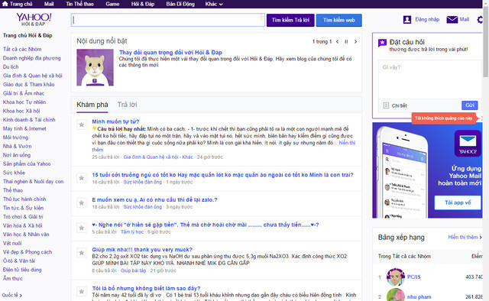Open the Yahoo Hỏi & Đáp logo
The image size is (489, 301).
coord(34,19)
